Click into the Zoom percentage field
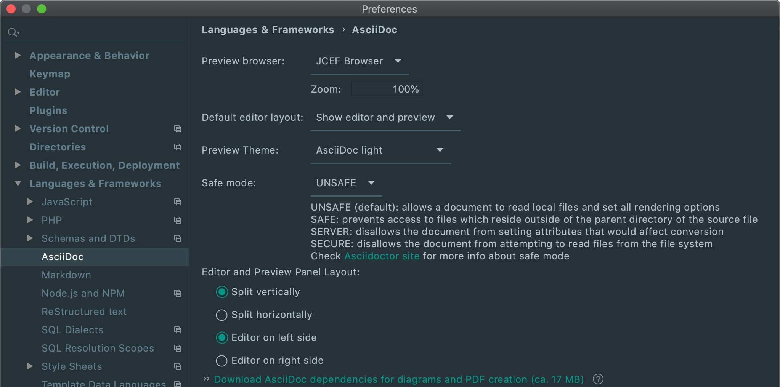The width and height of the screenshot is (780, 387). [x=387, y=89]
